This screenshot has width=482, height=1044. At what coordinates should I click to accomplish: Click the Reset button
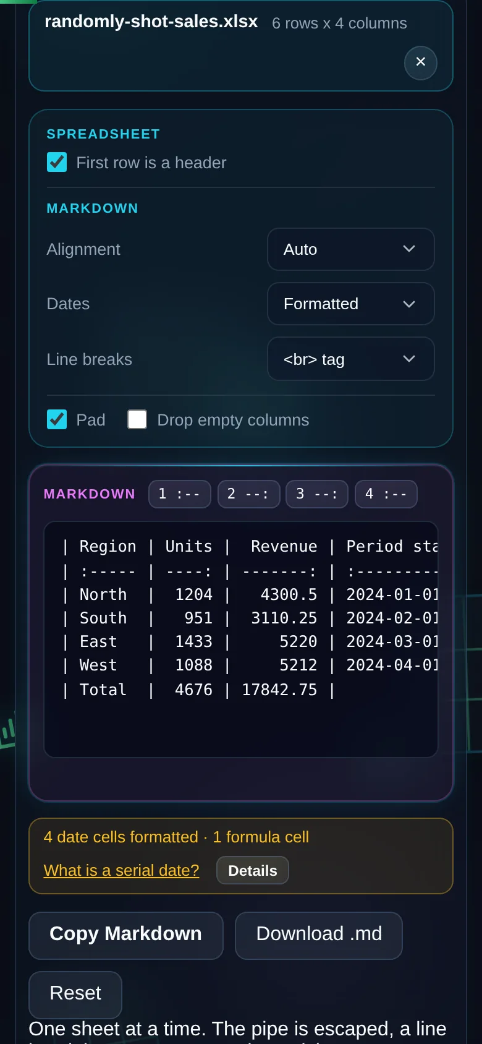tap(75, 995)
